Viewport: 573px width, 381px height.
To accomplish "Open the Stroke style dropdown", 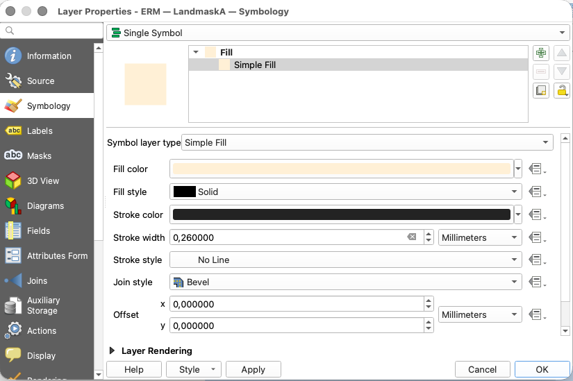I will [345, 260].
